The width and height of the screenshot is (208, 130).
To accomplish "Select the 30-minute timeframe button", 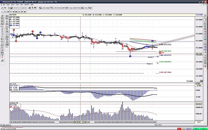I will click(x=13, y=12).
